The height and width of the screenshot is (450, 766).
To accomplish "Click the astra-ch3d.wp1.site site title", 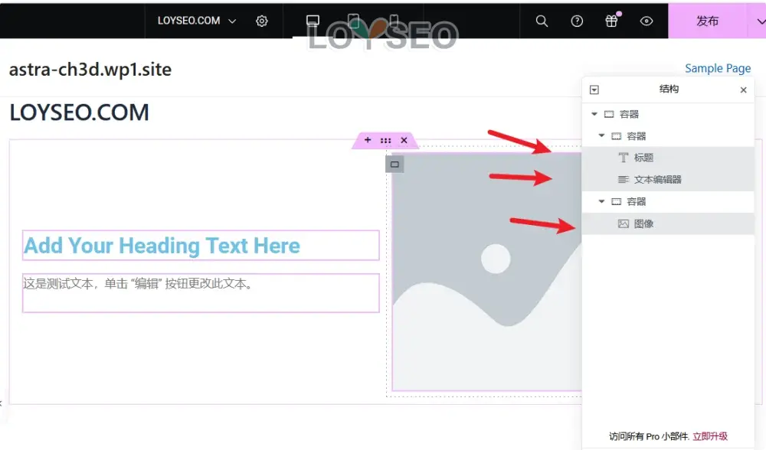I will [x=90, y=70].
